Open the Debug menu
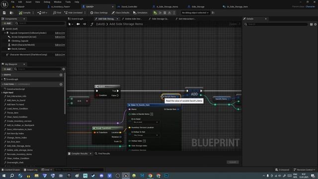318x179 pixels. [x=47, y=2]
